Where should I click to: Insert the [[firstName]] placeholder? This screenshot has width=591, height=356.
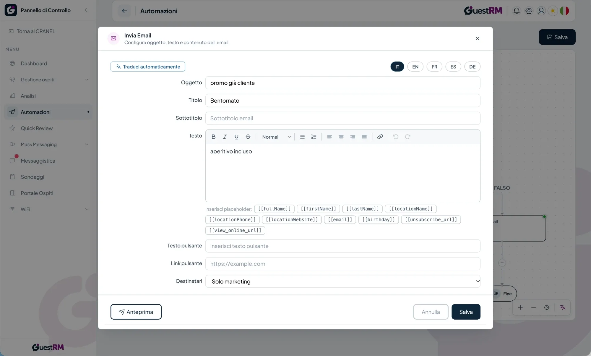[318, 209]
